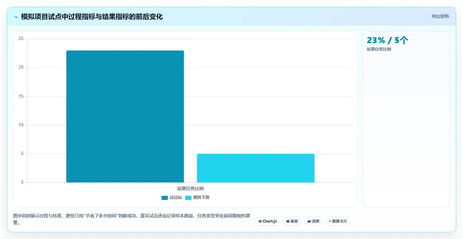Click the y-axis value 25
The width and height of the screenshot is (463, 239).
click(21, 39)
